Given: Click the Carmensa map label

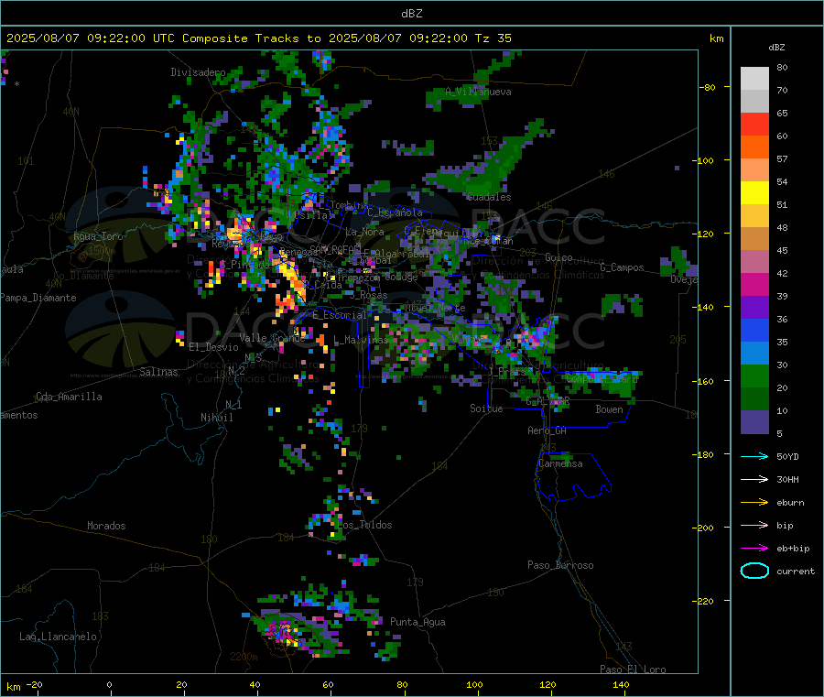Looking at the screenshot, I should coord(560,463).
